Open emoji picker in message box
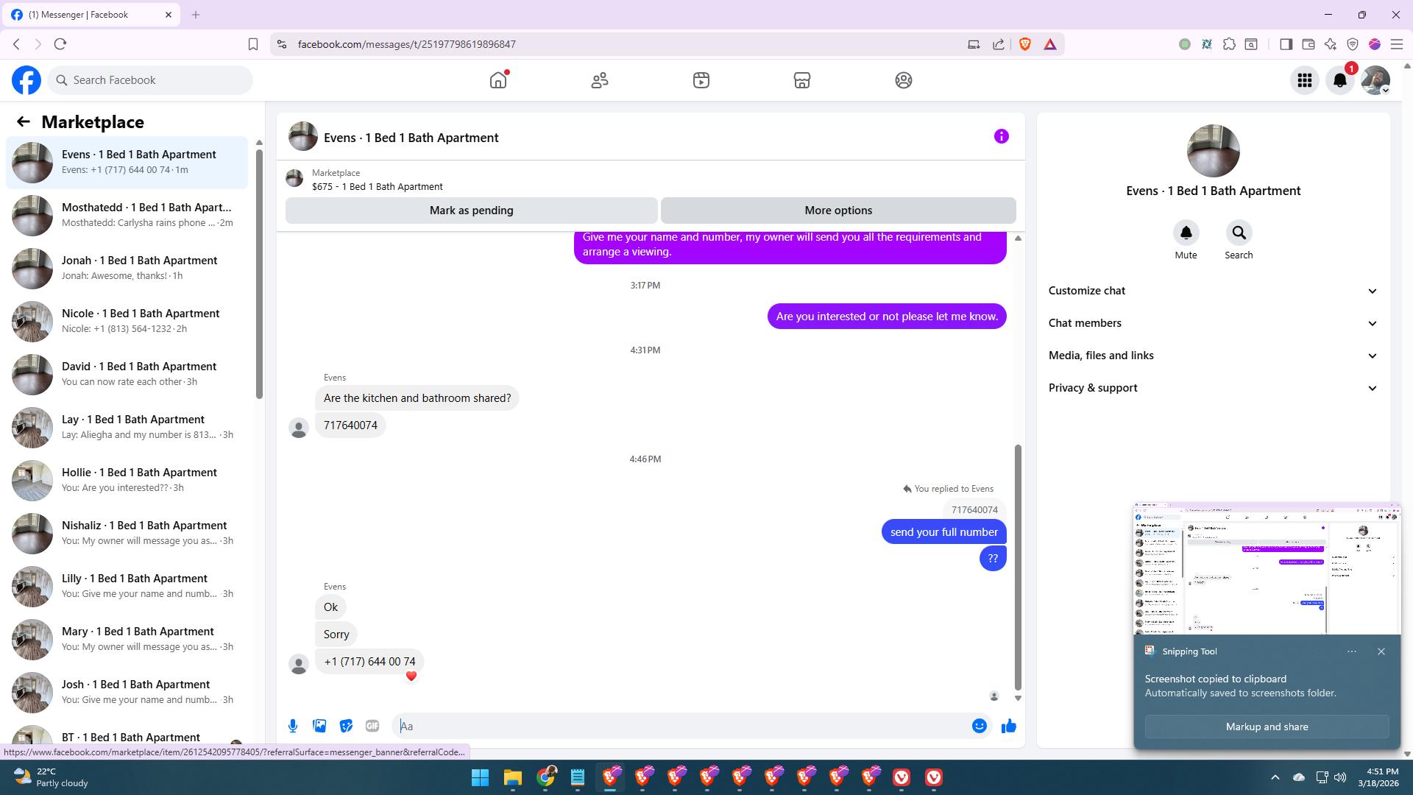1413x795 pixels. click(x=979, y=726)
